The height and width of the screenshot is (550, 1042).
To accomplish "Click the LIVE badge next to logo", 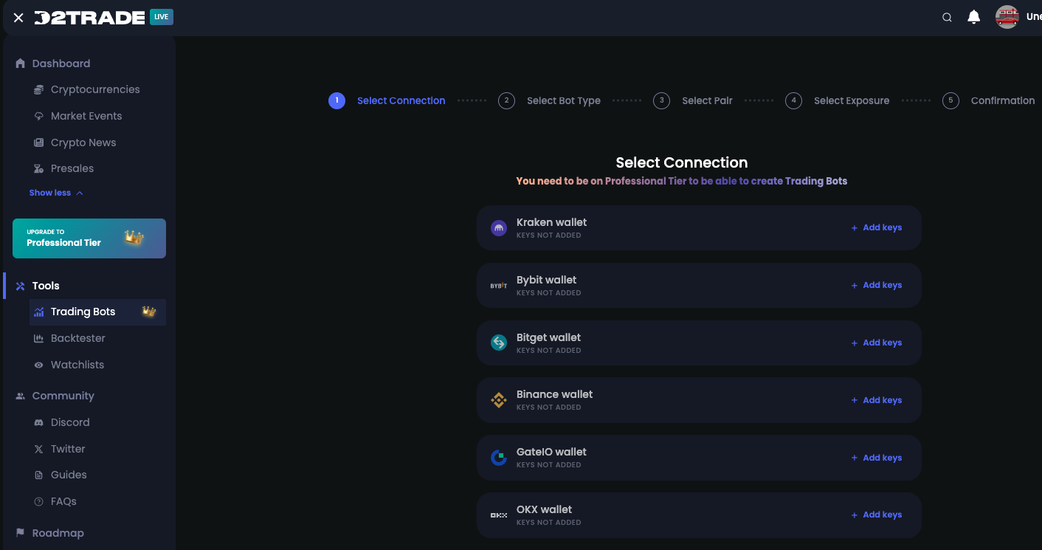I will click(x=162, y=17).
